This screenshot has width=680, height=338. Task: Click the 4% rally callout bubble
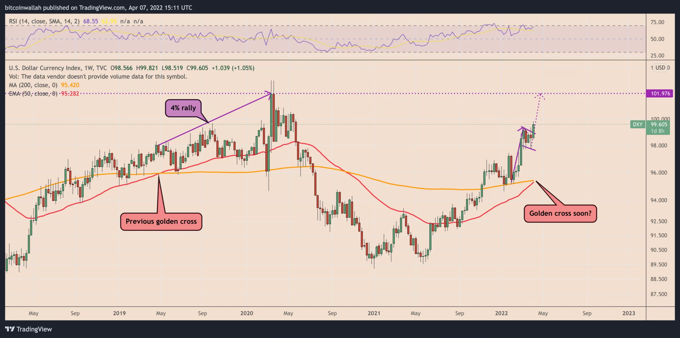point(183,108)
